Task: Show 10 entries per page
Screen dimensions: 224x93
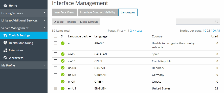Action: pos(205,31)
